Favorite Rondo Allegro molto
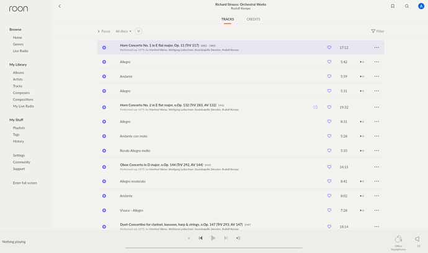 click(x=329, y=150)
